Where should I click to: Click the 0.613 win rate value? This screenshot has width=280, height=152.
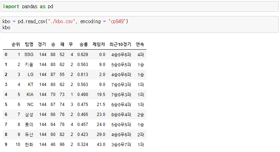83,74
